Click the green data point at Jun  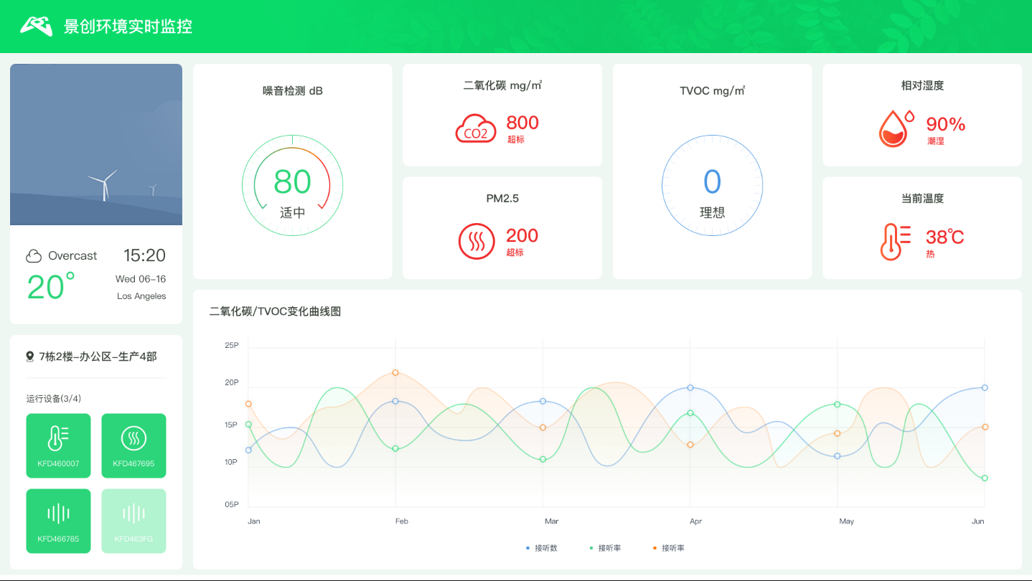(x=985, y=478)
